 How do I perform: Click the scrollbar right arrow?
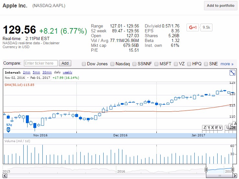click(x=234, y=176)
